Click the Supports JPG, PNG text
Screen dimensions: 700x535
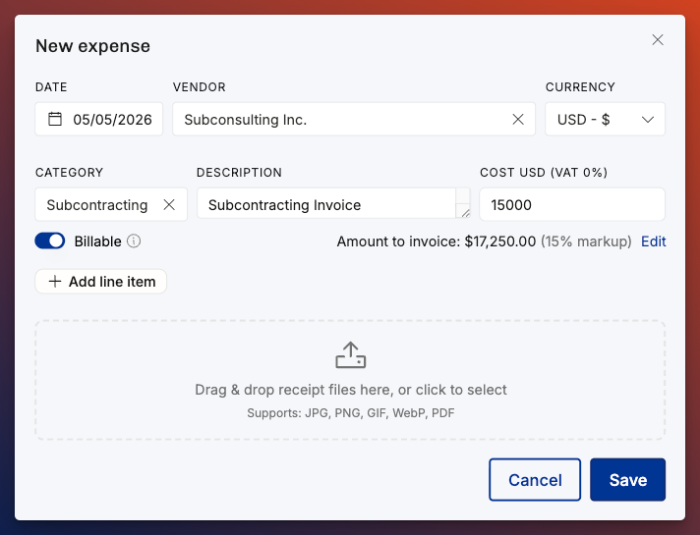351,413
